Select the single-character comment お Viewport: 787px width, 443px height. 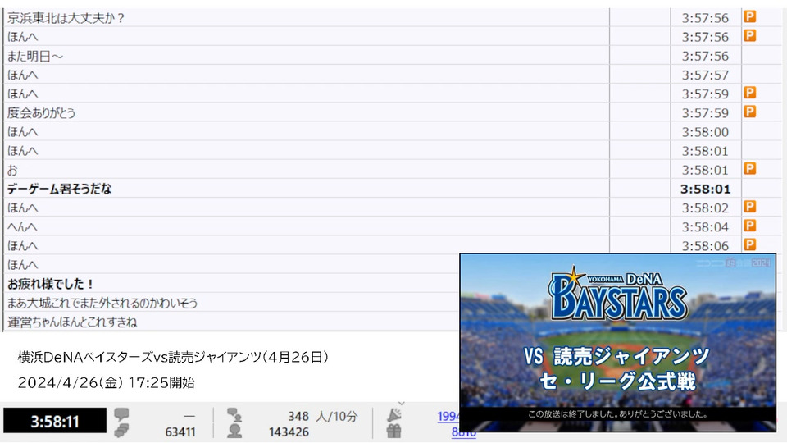(x=12, y=171)
